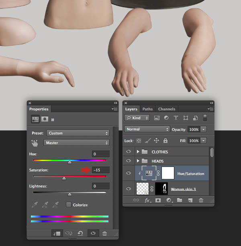Image resolution: width=241 pixels, height=246 pixels.
Task: Click the reset adjustment defaults icon
Action: tap(80, 233)
